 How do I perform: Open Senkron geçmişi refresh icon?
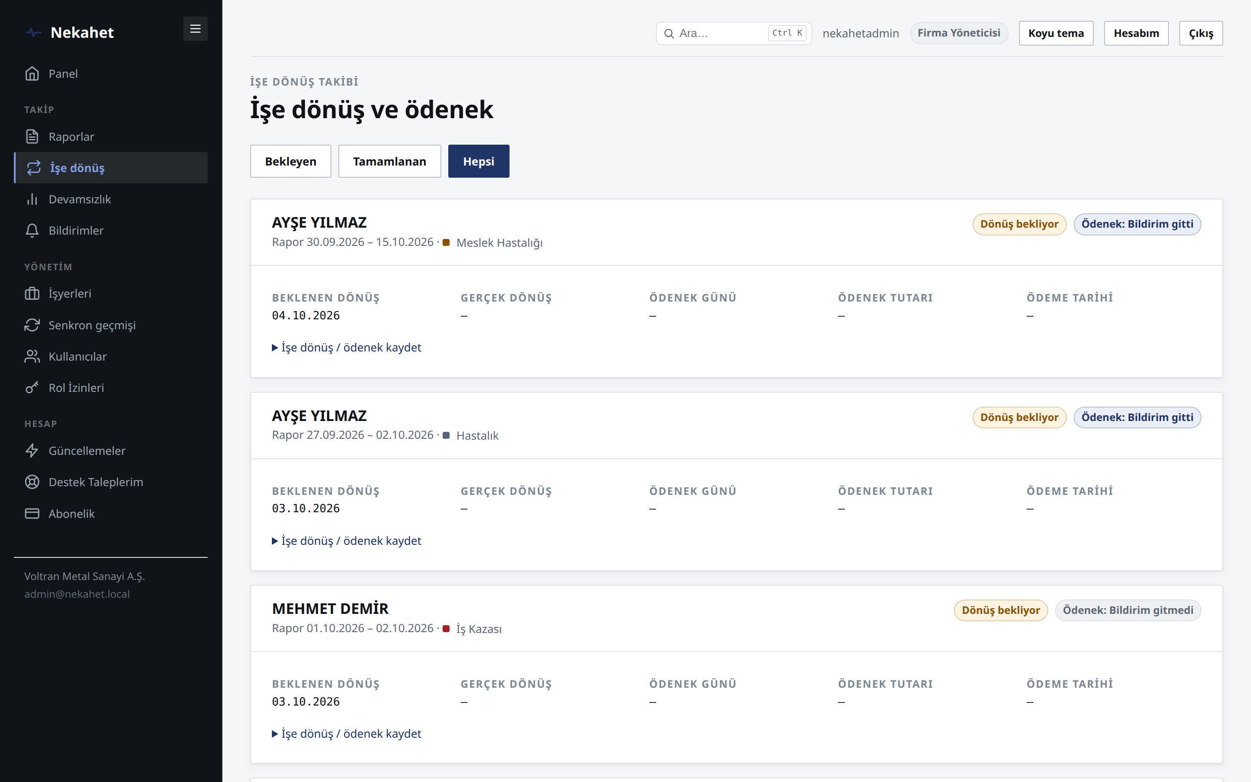coord(32,325)
